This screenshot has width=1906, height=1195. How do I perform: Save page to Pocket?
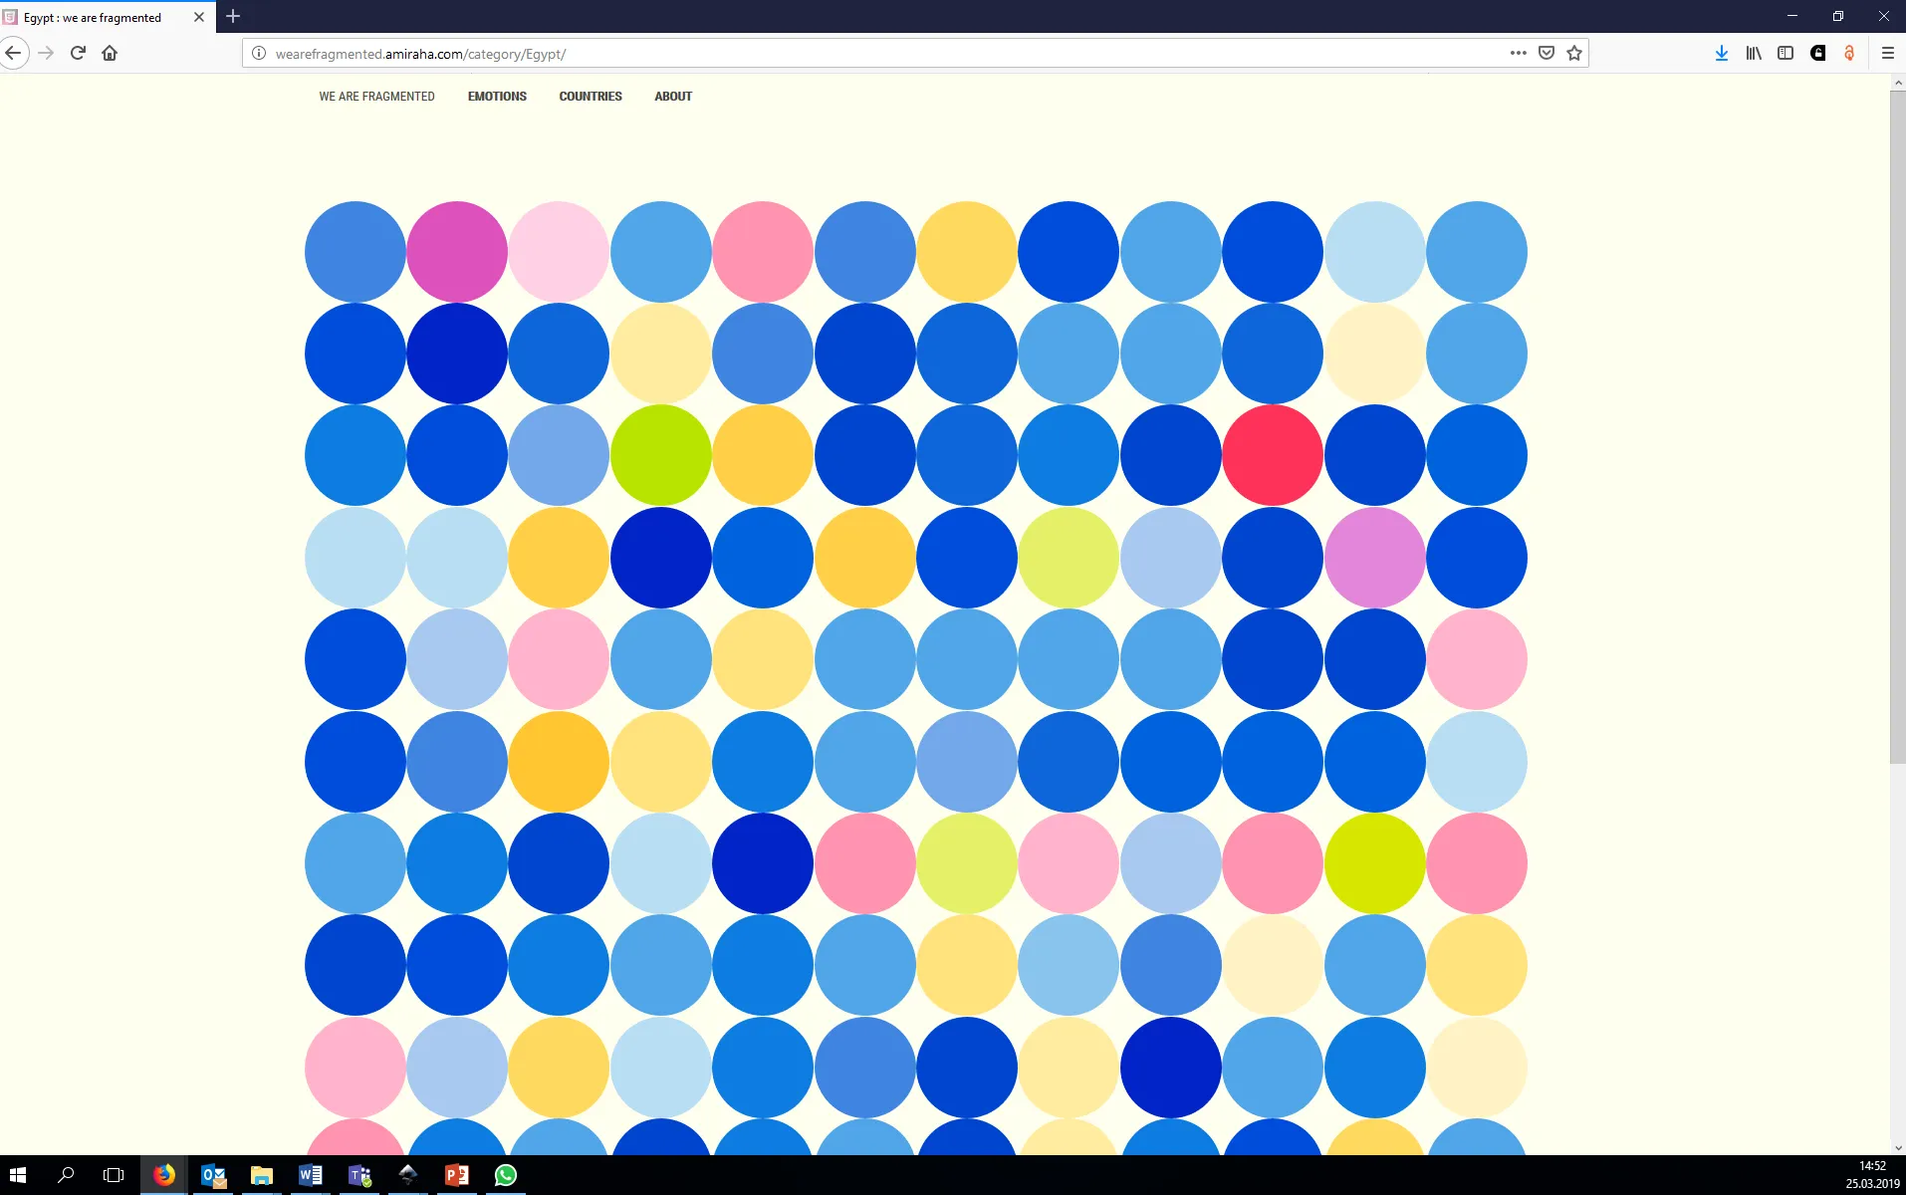(x=1547, y=53)
